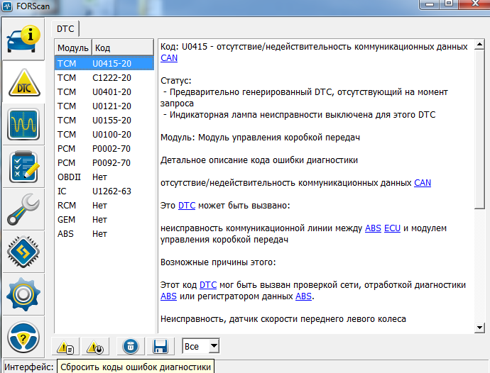This screenshot has height=373, width=490.
Task: Open the steering wheel help section
Action: point(23,338)
